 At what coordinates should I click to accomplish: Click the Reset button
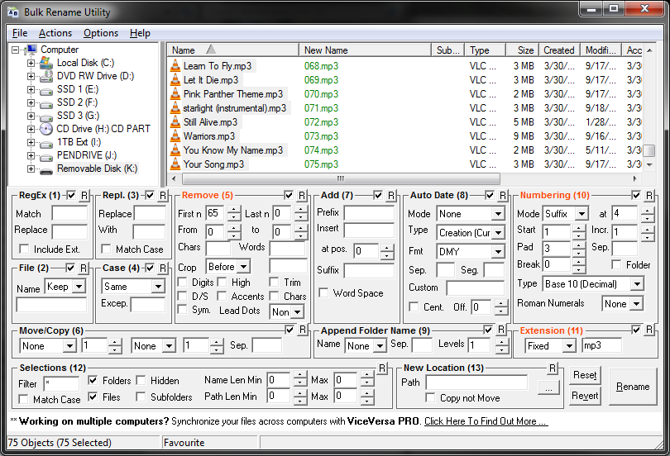[x=585, y=375]
